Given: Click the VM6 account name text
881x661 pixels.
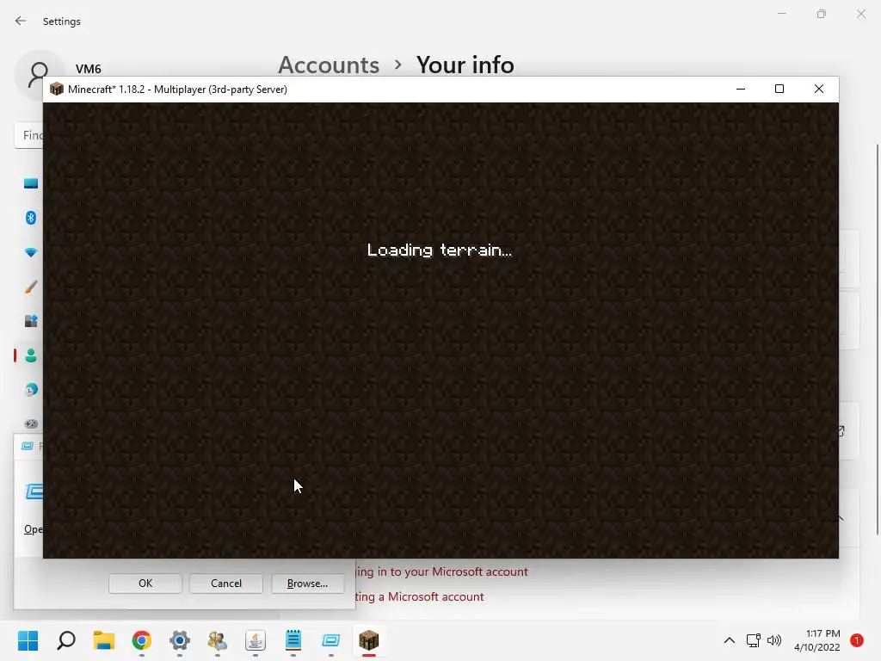Looking at the screenshot, I should click(x=89, y=69).
